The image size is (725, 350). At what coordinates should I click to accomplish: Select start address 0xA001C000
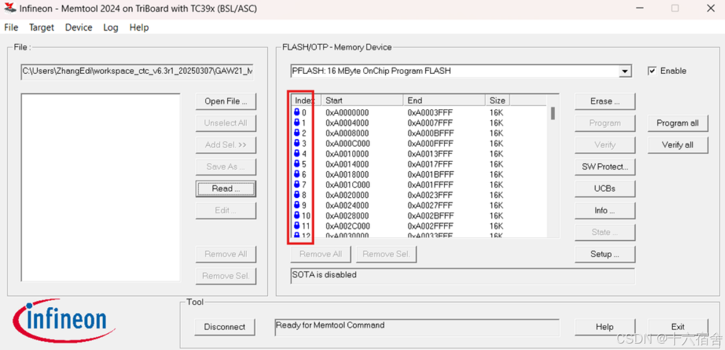(347, 185)
